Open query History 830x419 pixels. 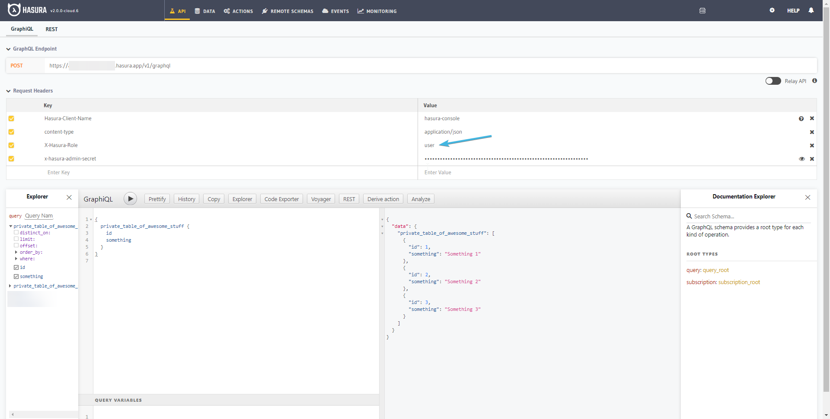click(x=186, y=199)
